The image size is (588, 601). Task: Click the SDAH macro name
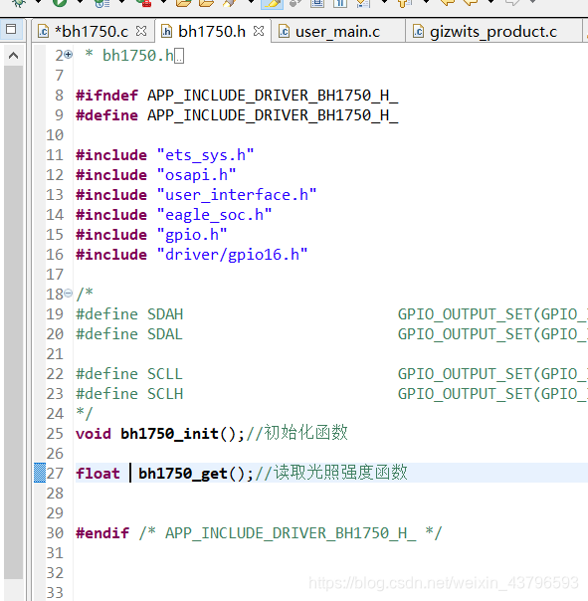pyautogui.click(x=165, y=314)
